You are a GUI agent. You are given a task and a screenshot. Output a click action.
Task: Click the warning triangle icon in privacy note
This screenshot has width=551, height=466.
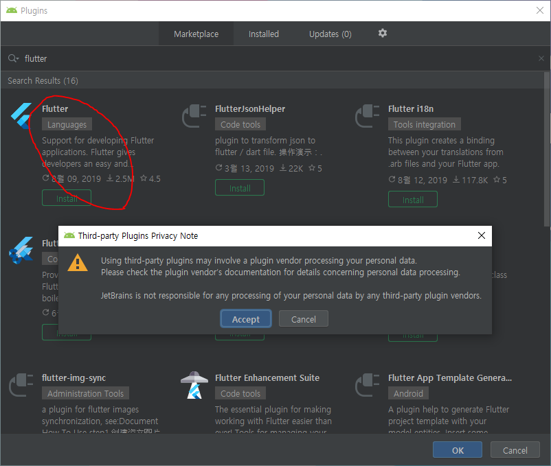coord(78,262)
